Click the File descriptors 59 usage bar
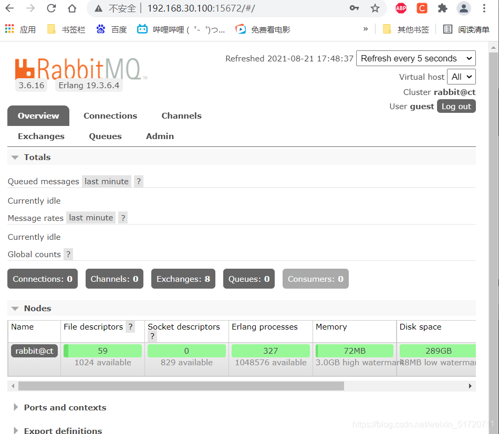 pos(102,351)
